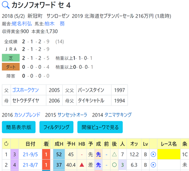Click the 成H column header
Viewport: 189px width, 171px height.
(x=59, y=144)
